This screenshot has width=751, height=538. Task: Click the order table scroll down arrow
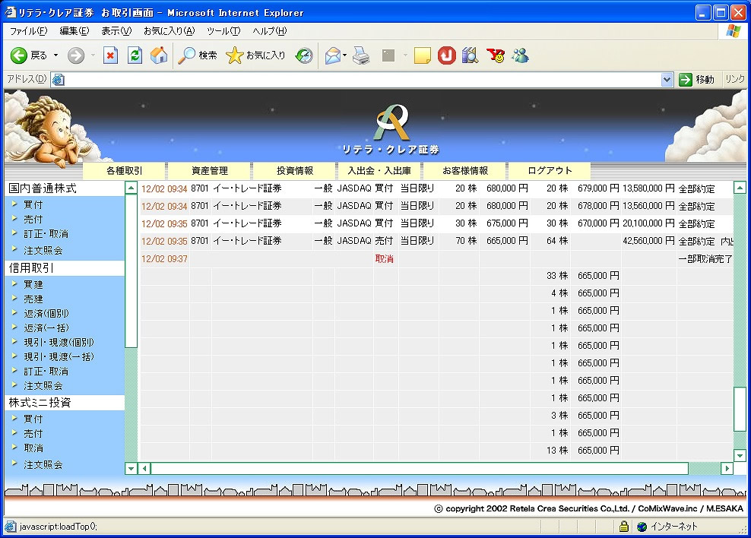tap(740, 456)
